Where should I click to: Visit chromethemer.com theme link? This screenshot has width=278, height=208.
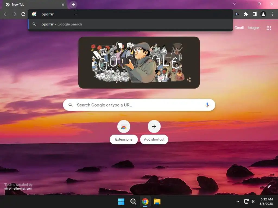tap(18, 188)
